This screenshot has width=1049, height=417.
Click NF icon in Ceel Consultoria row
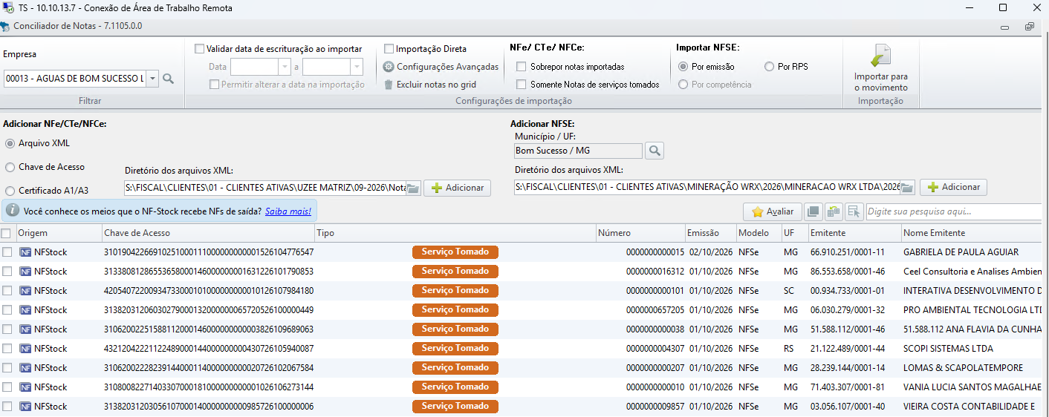click(25, 272)
